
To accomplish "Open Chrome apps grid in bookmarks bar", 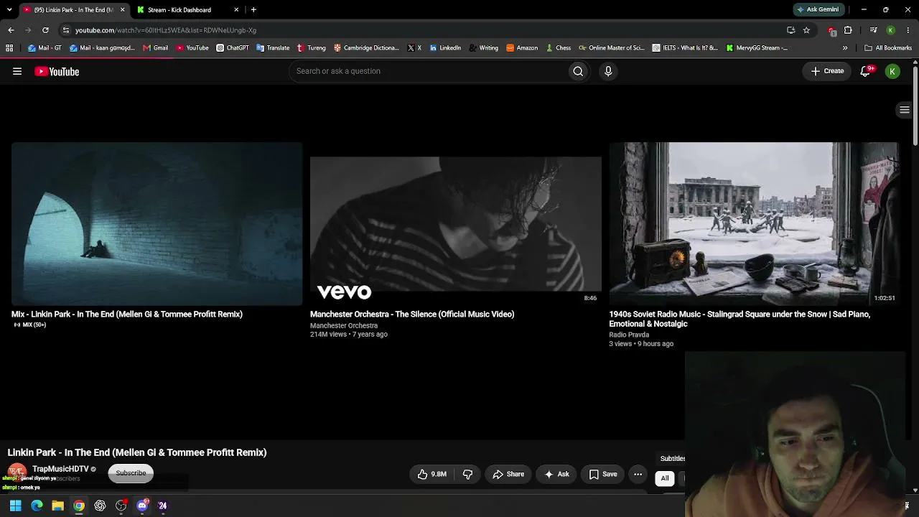I will (9, 48).
